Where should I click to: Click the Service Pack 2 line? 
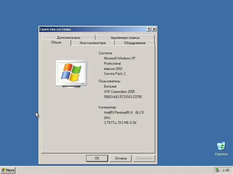click(114, 74)
